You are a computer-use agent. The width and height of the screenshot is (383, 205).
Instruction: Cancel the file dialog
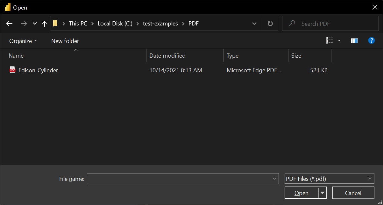click(x=353, y=193)
